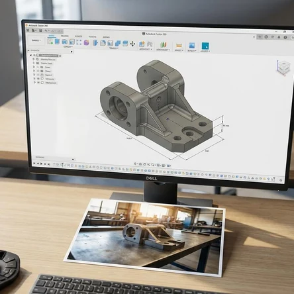Open dropdown under the teal Select icon
The image size is (294, 294).
tap(205, 51)
